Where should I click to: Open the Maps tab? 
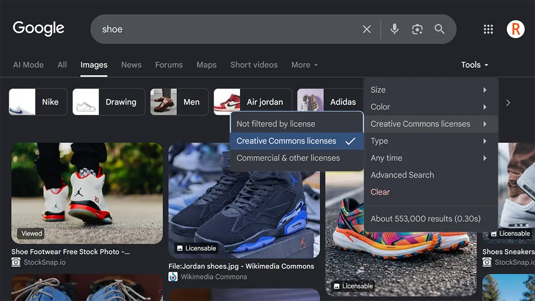coord(206,65)
